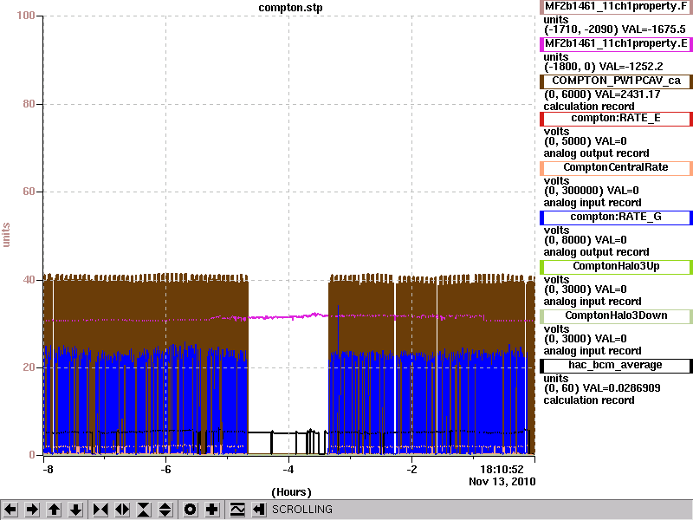Click the vertical units y-axis label
Viewport: 693px width, 520px height.
(x=6, y=235)
